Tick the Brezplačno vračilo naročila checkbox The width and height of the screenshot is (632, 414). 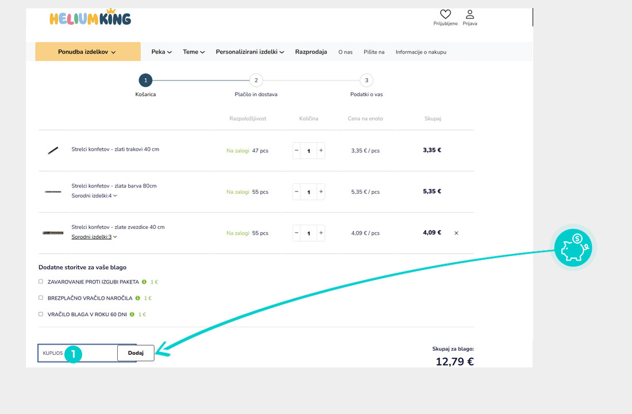pyautogui.click(x=41, y=298)
